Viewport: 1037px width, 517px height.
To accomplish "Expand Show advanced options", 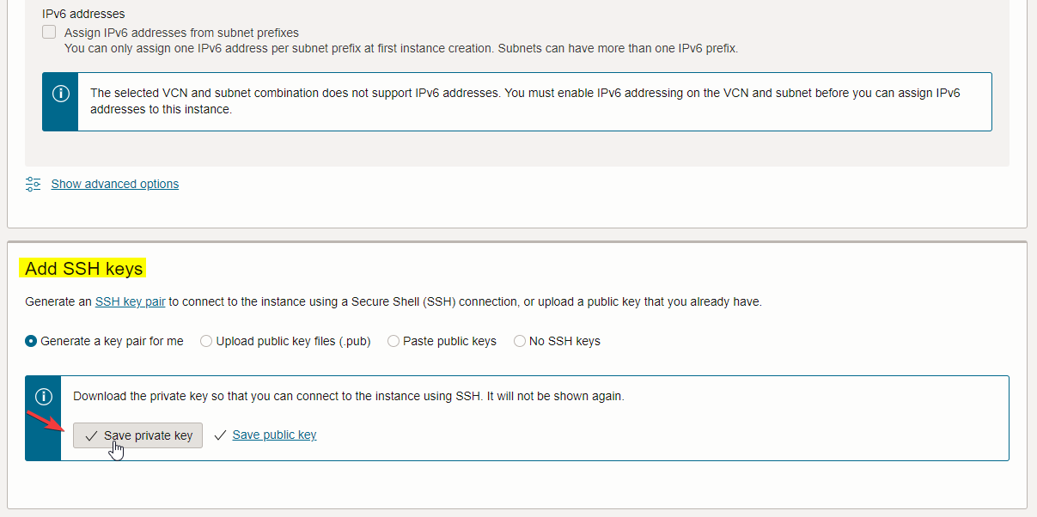I will point(115,184).
